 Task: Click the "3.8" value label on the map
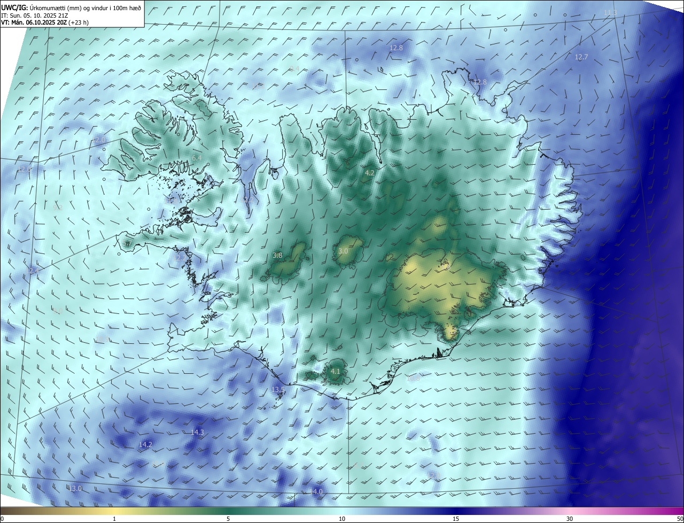tap(277, 255)
